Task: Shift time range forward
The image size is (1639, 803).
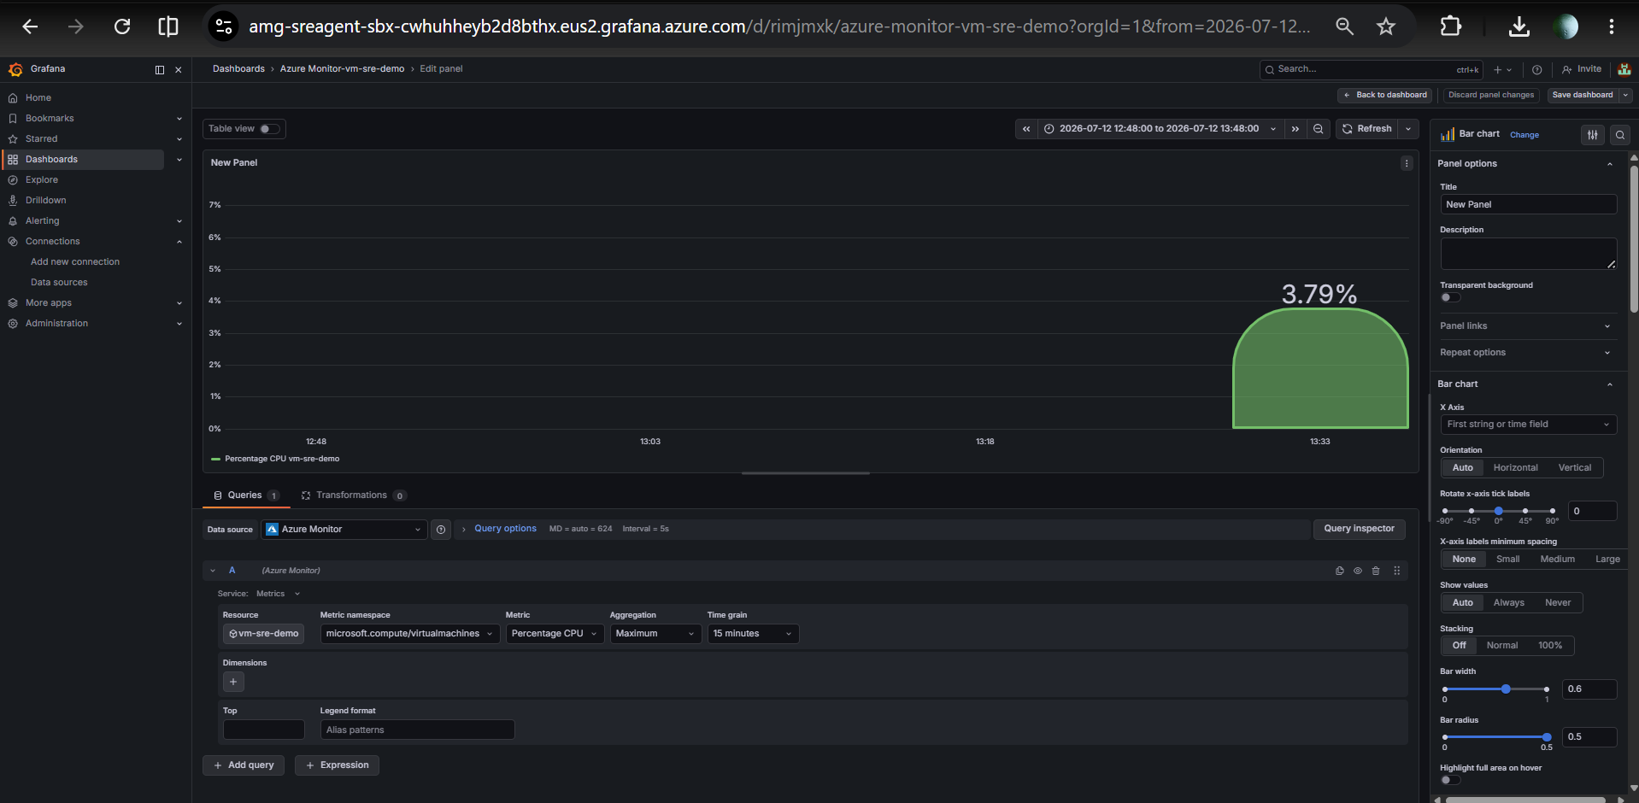Action: (1295, 129)
